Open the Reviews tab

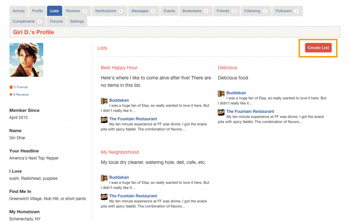[x=77, y=11]
